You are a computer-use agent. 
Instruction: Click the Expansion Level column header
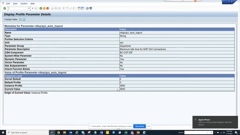(x=62, y=76)
